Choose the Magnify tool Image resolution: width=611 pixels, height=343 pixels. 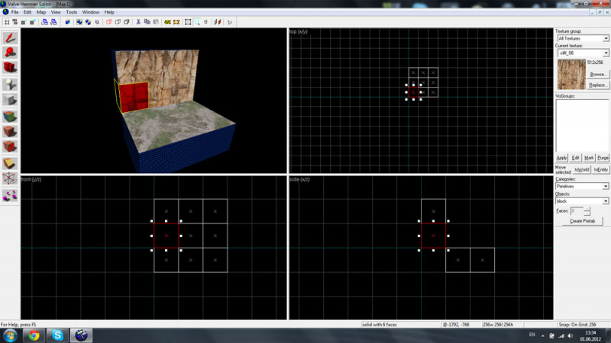(x=10, y=53)
